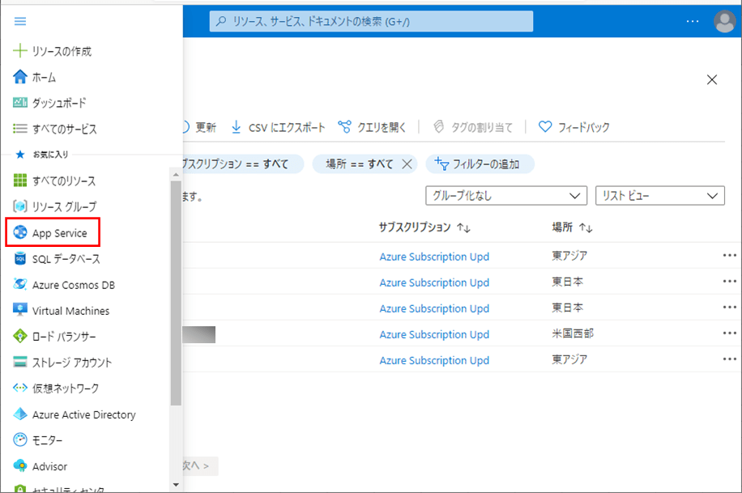Go to ホーム in the sidebar

click(x=44, y=77)
